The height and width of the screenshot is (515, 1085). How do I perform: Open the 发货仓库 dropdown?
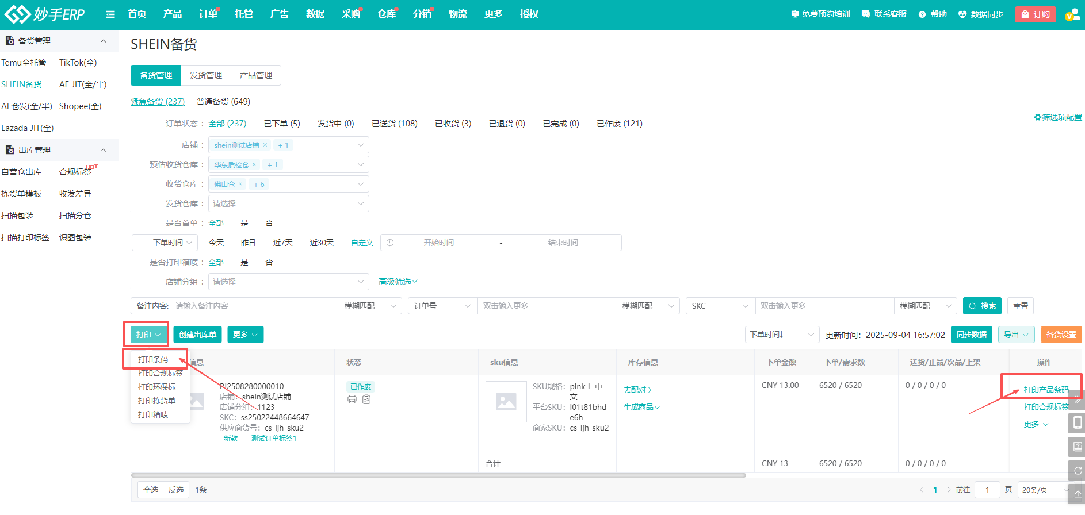pos(288,203)
